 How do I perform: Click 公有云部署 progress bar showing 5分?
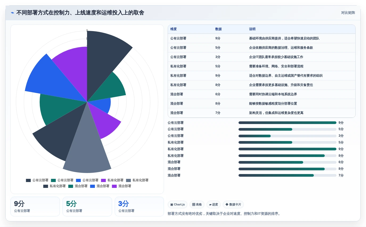pyautogui.click(x=287, y=129)
